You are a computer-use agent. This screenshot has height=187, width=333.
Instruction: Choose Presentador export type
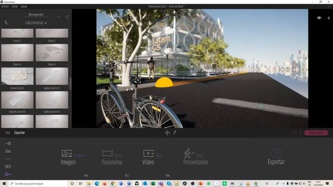click(x=196, y=157)
